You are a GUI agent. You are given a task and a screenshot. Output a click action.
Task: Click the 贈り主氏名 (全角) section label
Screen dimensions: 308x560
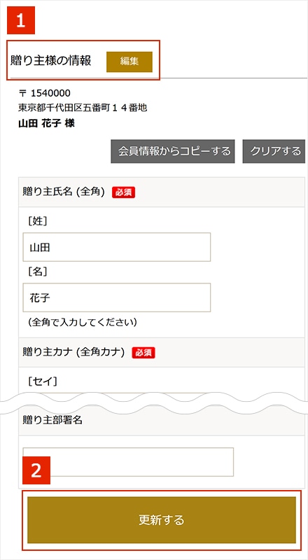click(64, 192)
